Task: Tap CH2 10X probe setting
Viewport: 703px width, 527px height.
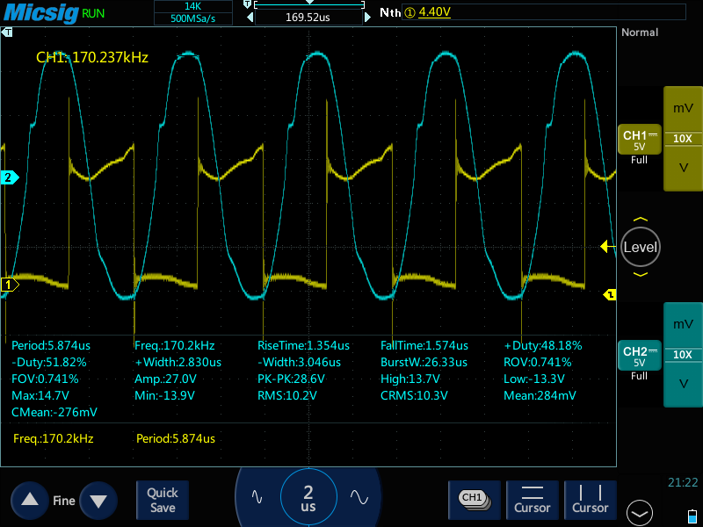Action: (683, 355)
